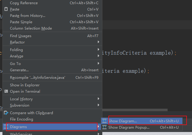Select Paste from the context menu

[x=53, y=9]
